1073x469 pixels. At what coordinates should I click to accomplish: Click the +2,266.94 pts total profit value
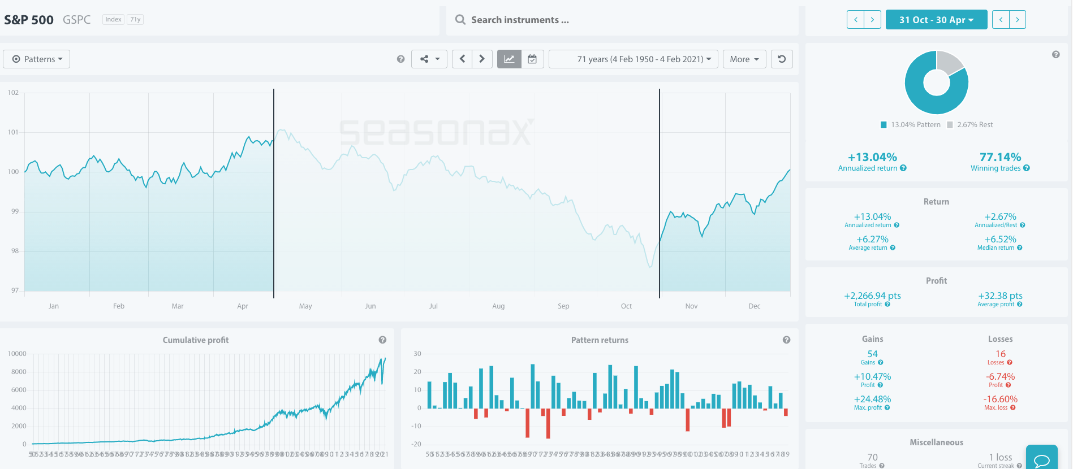(872, 296)
